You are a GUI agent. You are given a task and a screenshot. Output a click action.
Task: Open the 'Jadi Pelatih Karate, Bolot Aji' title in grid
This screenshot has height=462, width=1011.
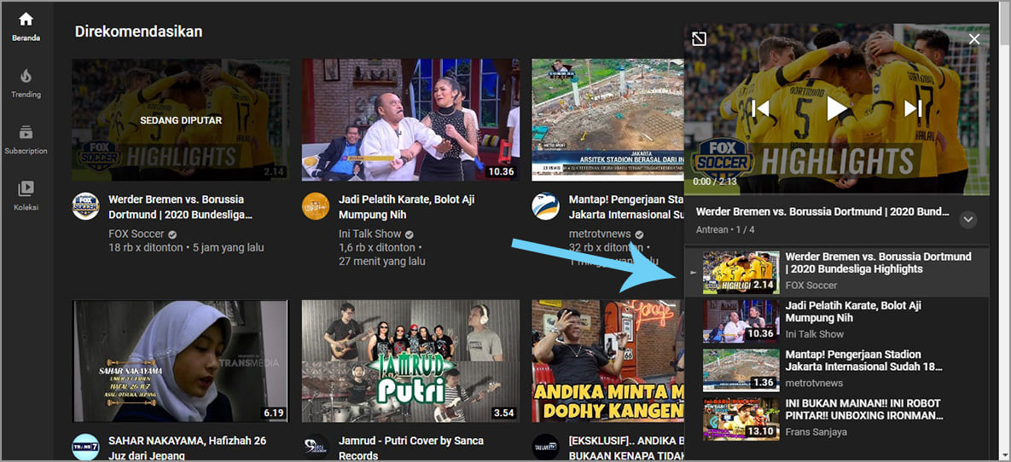pos(408,207)
